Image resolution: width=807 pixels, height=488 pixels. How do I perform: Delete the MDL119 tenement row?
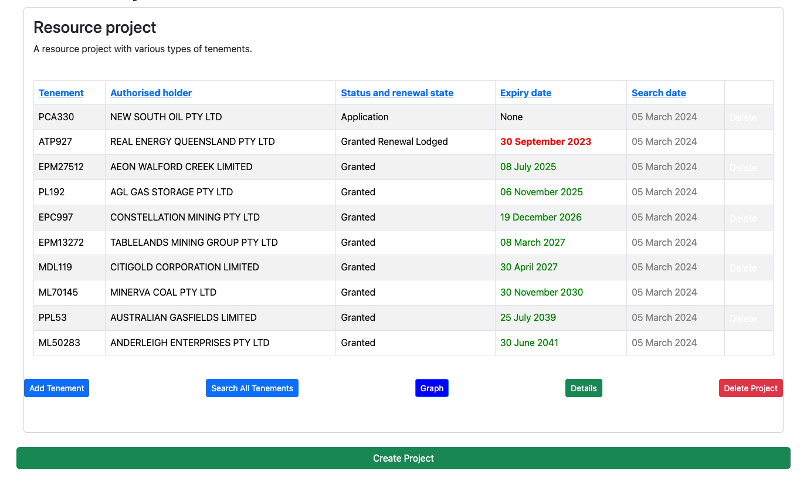point(743,268)
